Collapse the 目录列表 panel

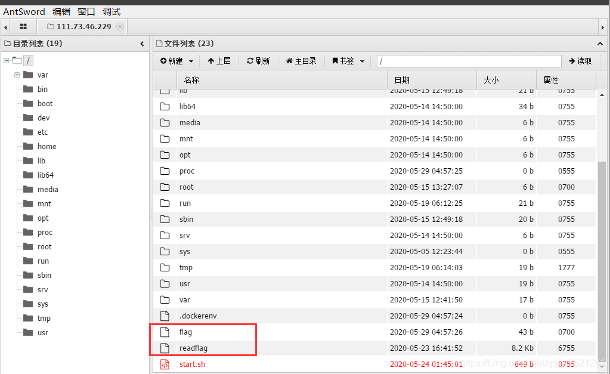[142, 44]
